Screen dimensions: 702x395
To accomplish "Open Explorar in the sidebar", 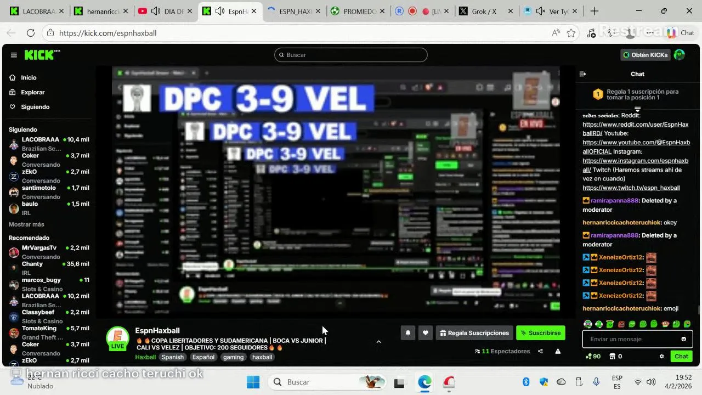I will (32, 92).
